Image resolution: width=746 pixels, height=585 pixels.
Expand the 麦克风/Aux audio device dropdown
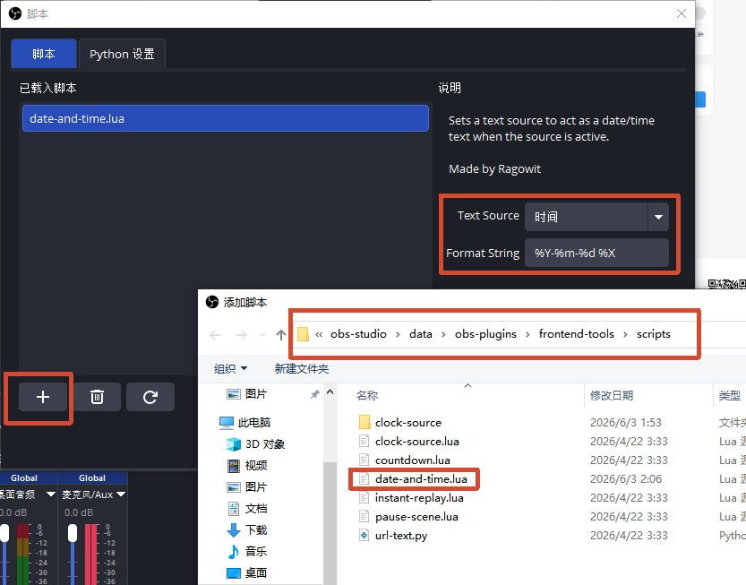(121, 495)
